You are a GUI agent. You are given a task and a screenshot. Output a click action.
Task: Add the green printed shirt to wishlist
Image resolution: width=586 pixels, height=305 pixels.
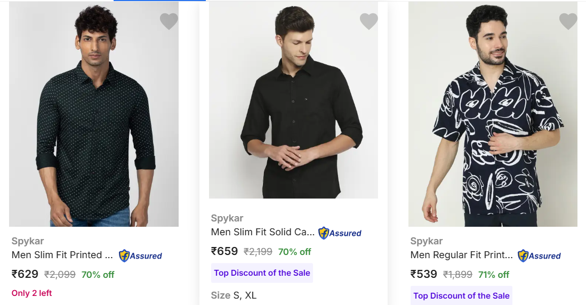pos(169,21)
